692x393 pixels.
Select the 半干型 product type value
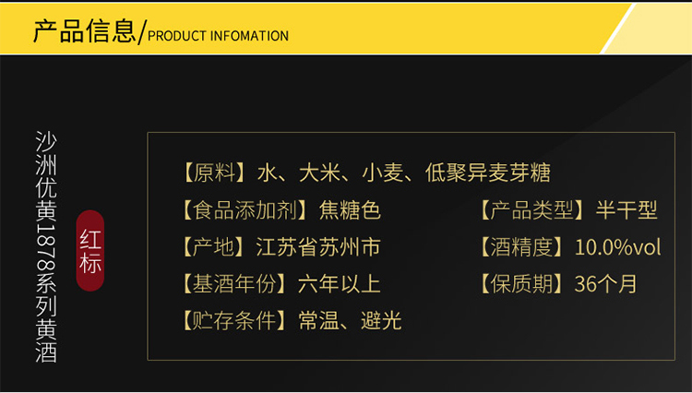pos(626,209)
